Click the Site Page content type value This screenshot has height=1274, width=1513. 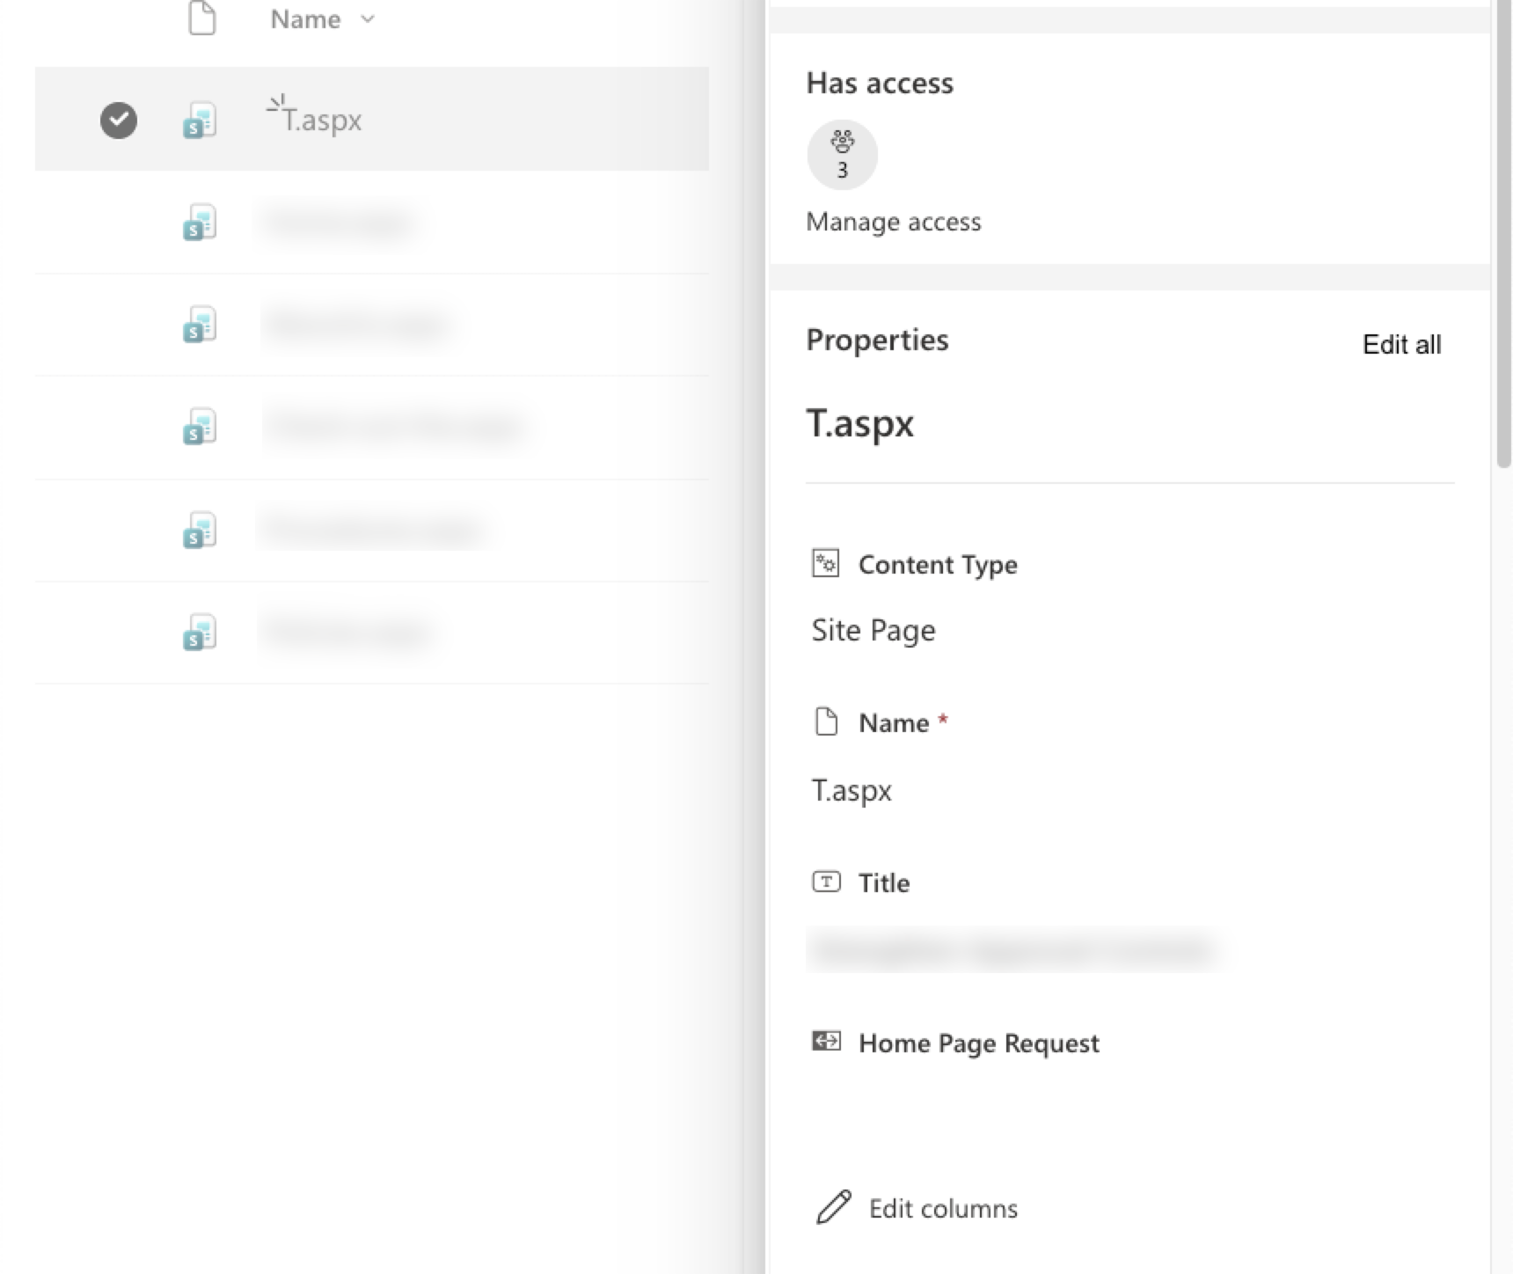point(873,630)
